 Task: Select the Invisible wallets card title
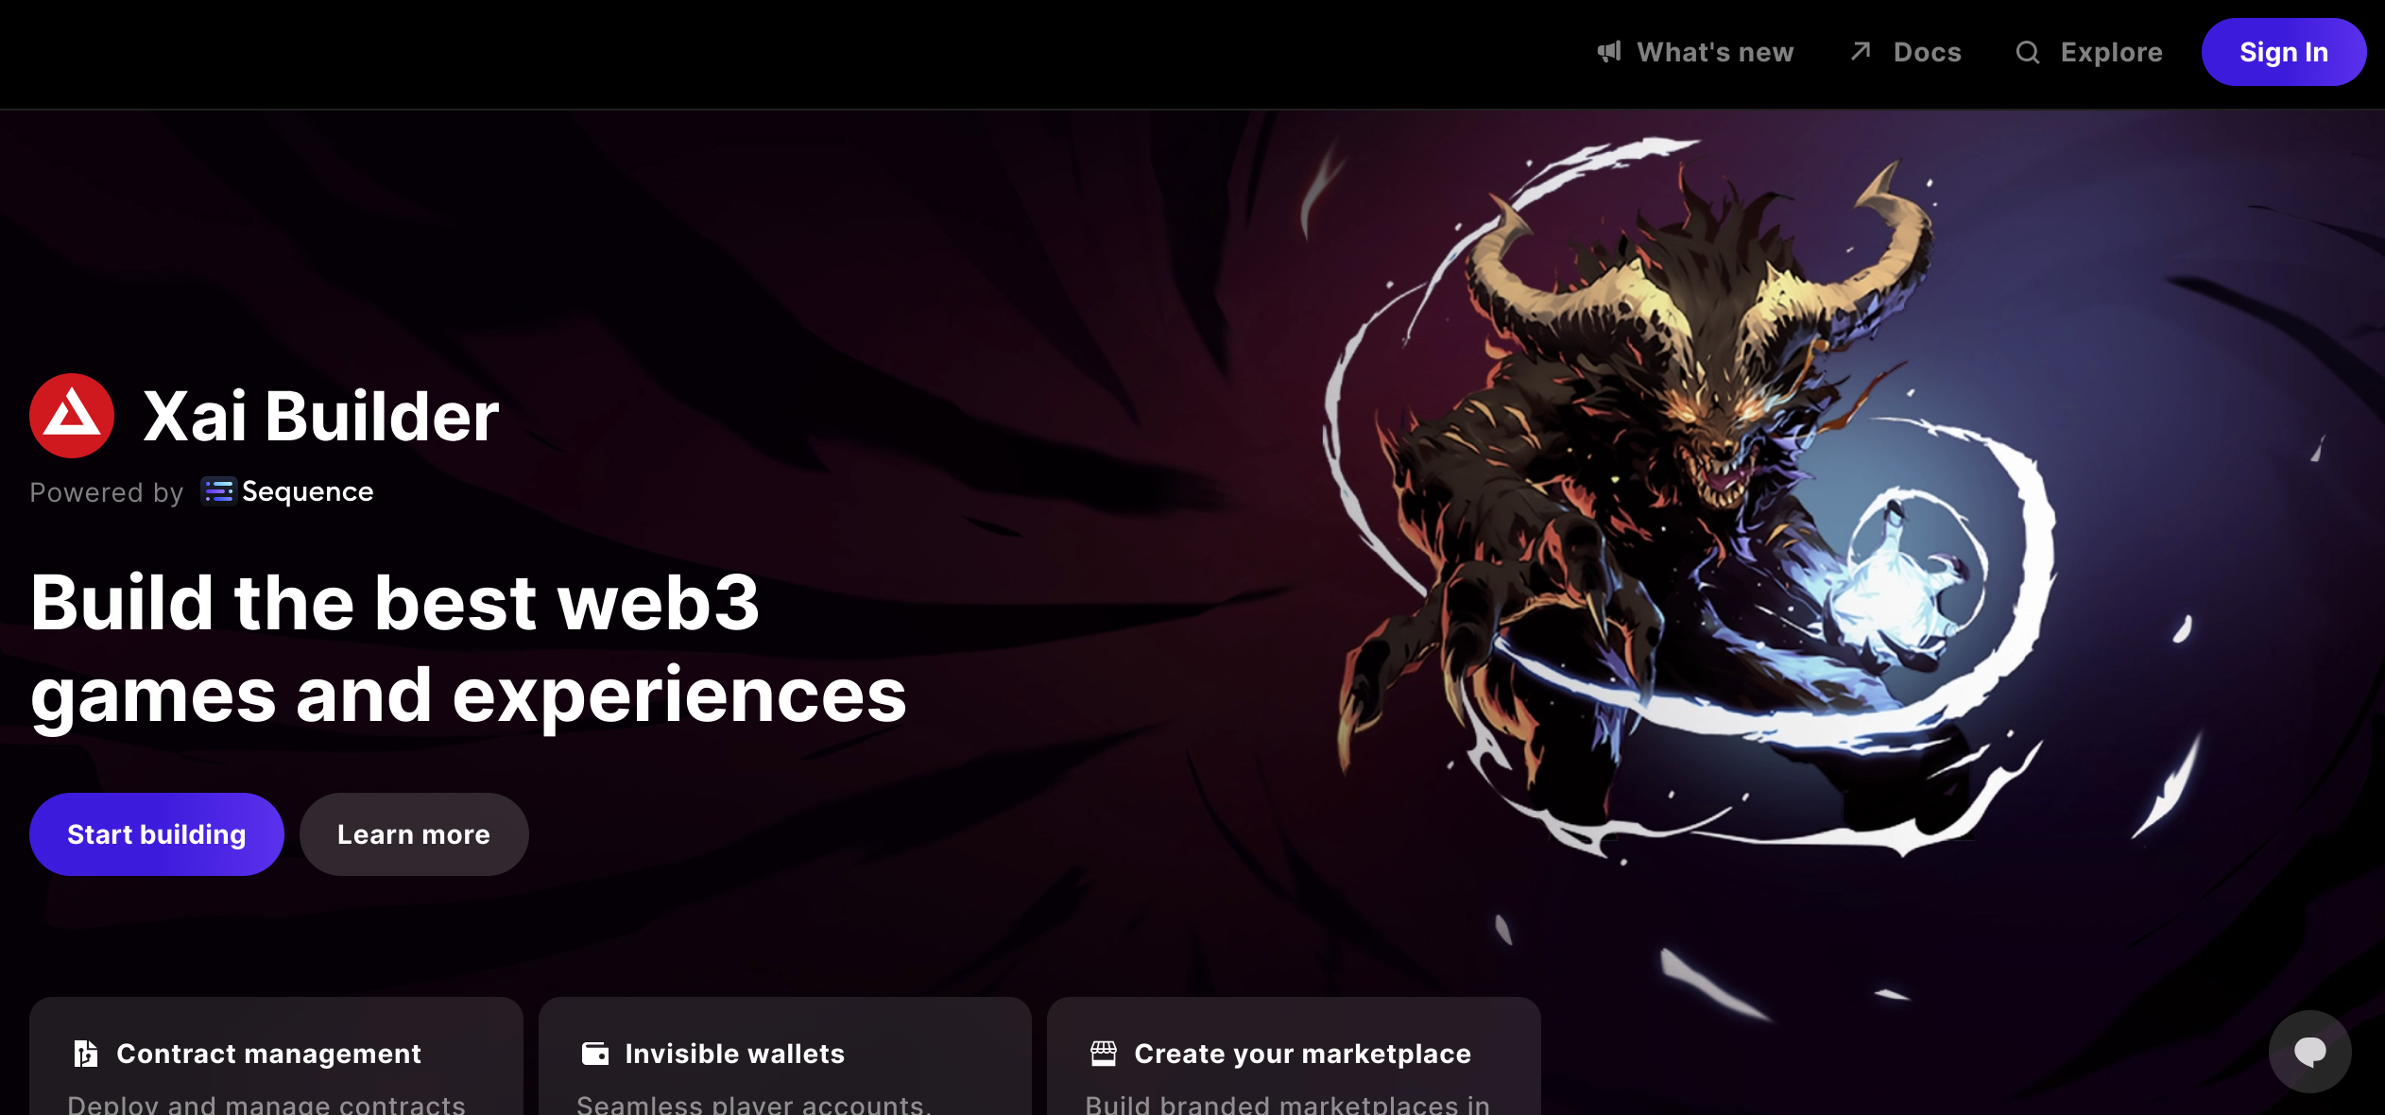pyautogui.click(x=735, y=1054)
